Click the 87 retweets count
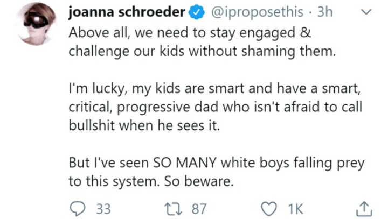This screenshot has height=219, width=388. tap(199, 209)
